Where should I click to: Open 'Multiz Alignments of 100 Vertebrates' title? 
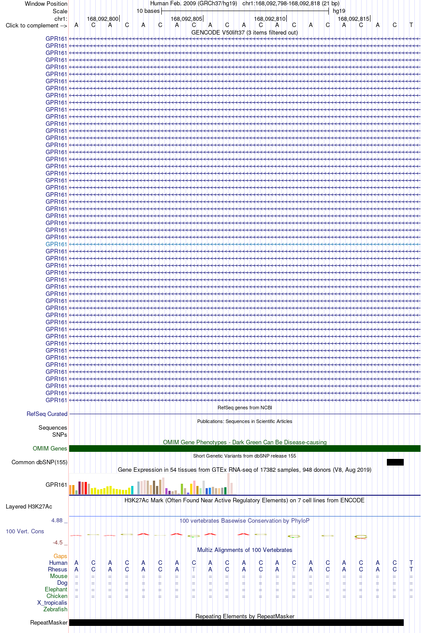[x=245, y=550]
